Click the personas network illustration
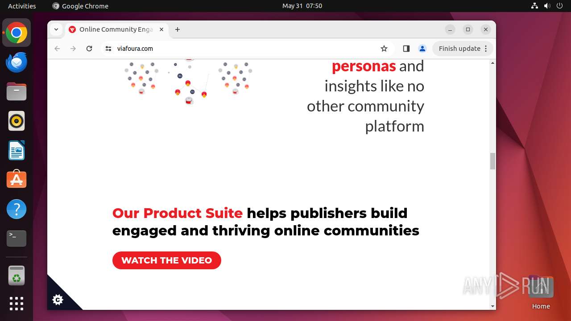 (x=188, y=82)
